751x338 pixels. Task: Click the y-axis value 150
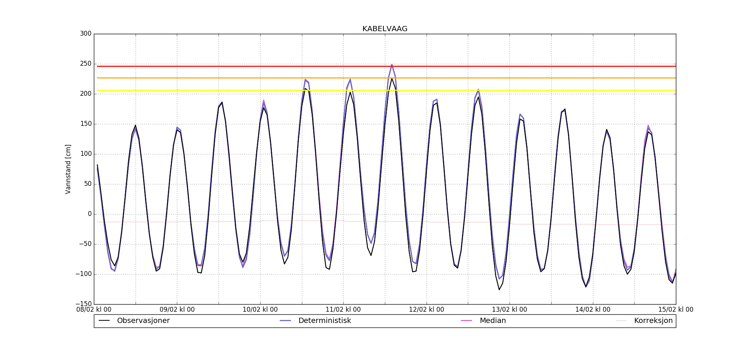coord(86,124)
